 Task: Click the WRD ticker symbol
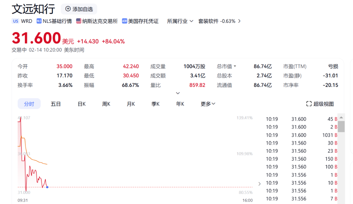[26, 21]
